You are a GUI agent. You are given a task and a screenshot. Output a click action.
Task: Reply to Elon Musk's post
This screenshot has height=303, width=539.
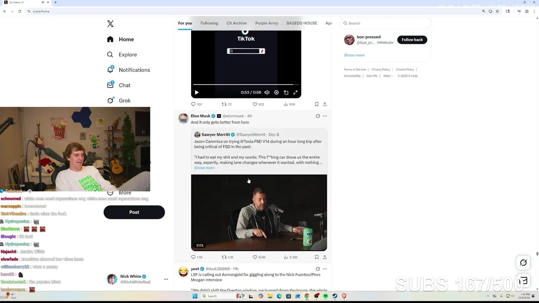point(197,257)
